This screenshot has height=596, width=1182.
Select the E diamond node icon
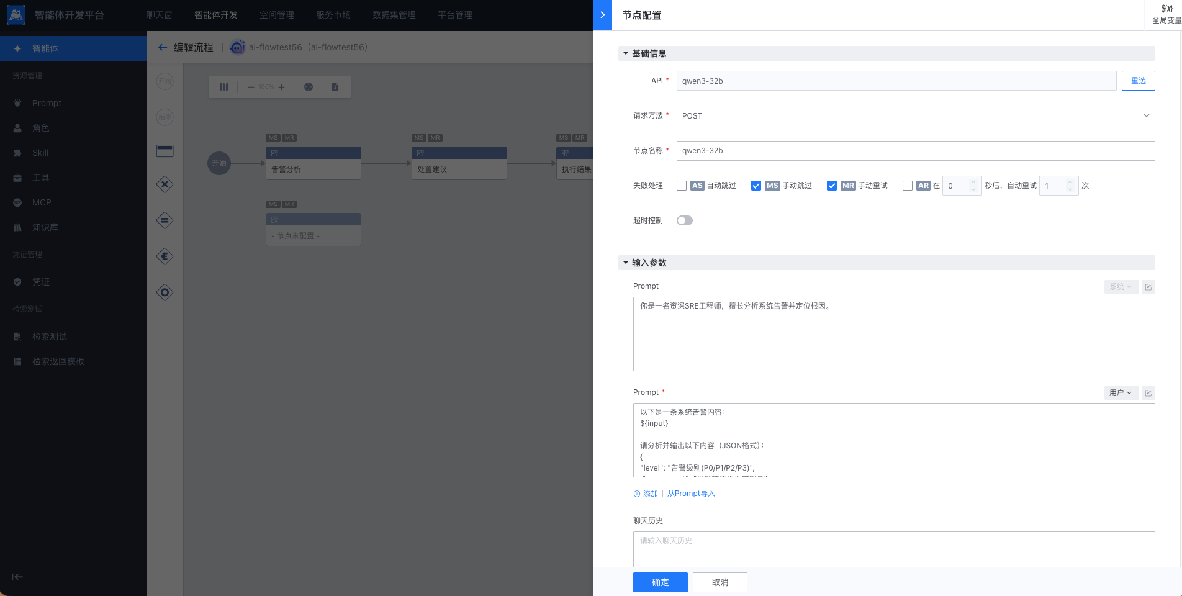click(x=165, y=256)
